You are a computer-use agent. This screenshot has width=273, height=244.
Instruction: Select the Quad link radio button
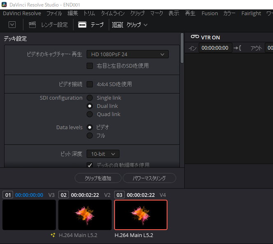click(x=89, y=114)
